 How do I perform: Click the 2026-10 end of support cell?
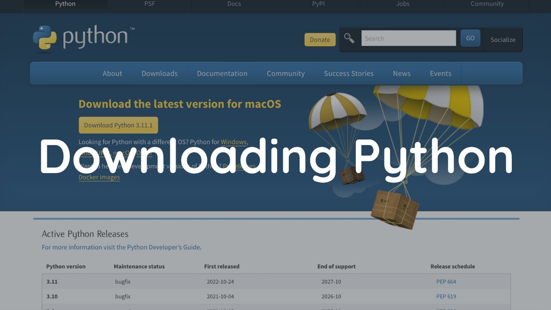[x=331, y=296]
